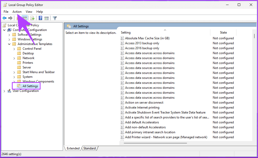Switch to the Standard tab
The height and width of the screenshot is (158, 258).
tap(89, 148)
